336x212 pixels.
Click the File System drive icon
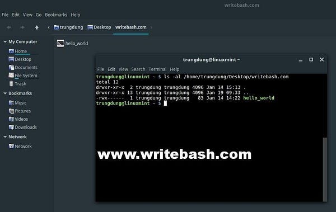[11, 76]
